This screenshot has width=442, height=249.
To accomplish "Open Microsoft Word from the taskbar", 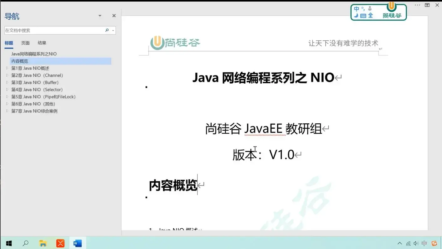I will 77,243.
